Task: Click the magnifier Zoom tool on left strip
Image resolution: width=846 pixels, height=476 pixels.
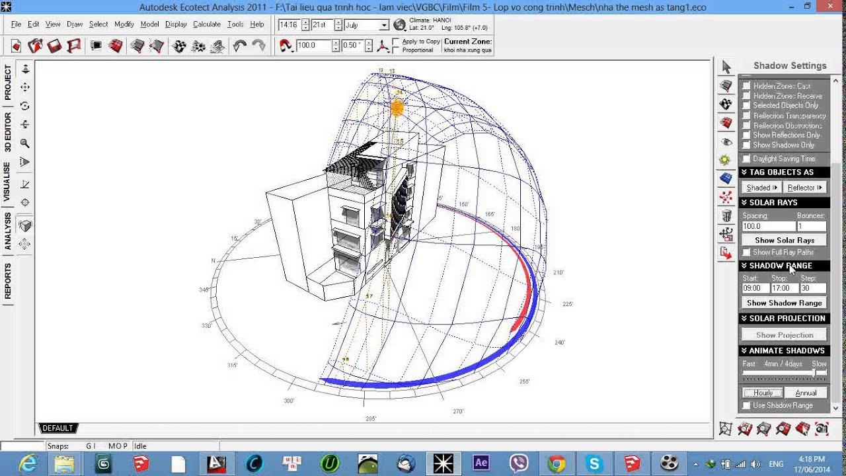Action: [25, 143]
